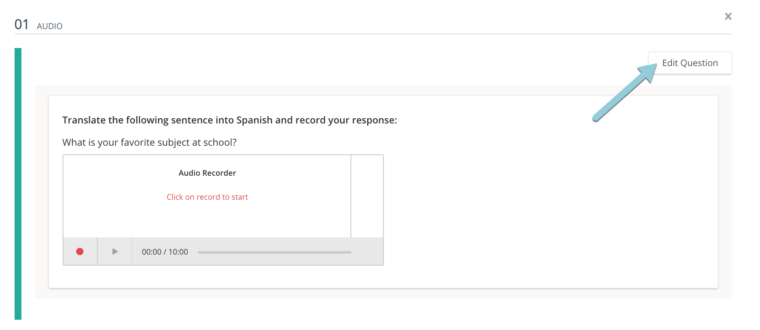The width and height of the screenshot is (760, 330).
Task: Click the empty volume meter panel in recorder
Action: pyautogui.click(x=367, y=196)
